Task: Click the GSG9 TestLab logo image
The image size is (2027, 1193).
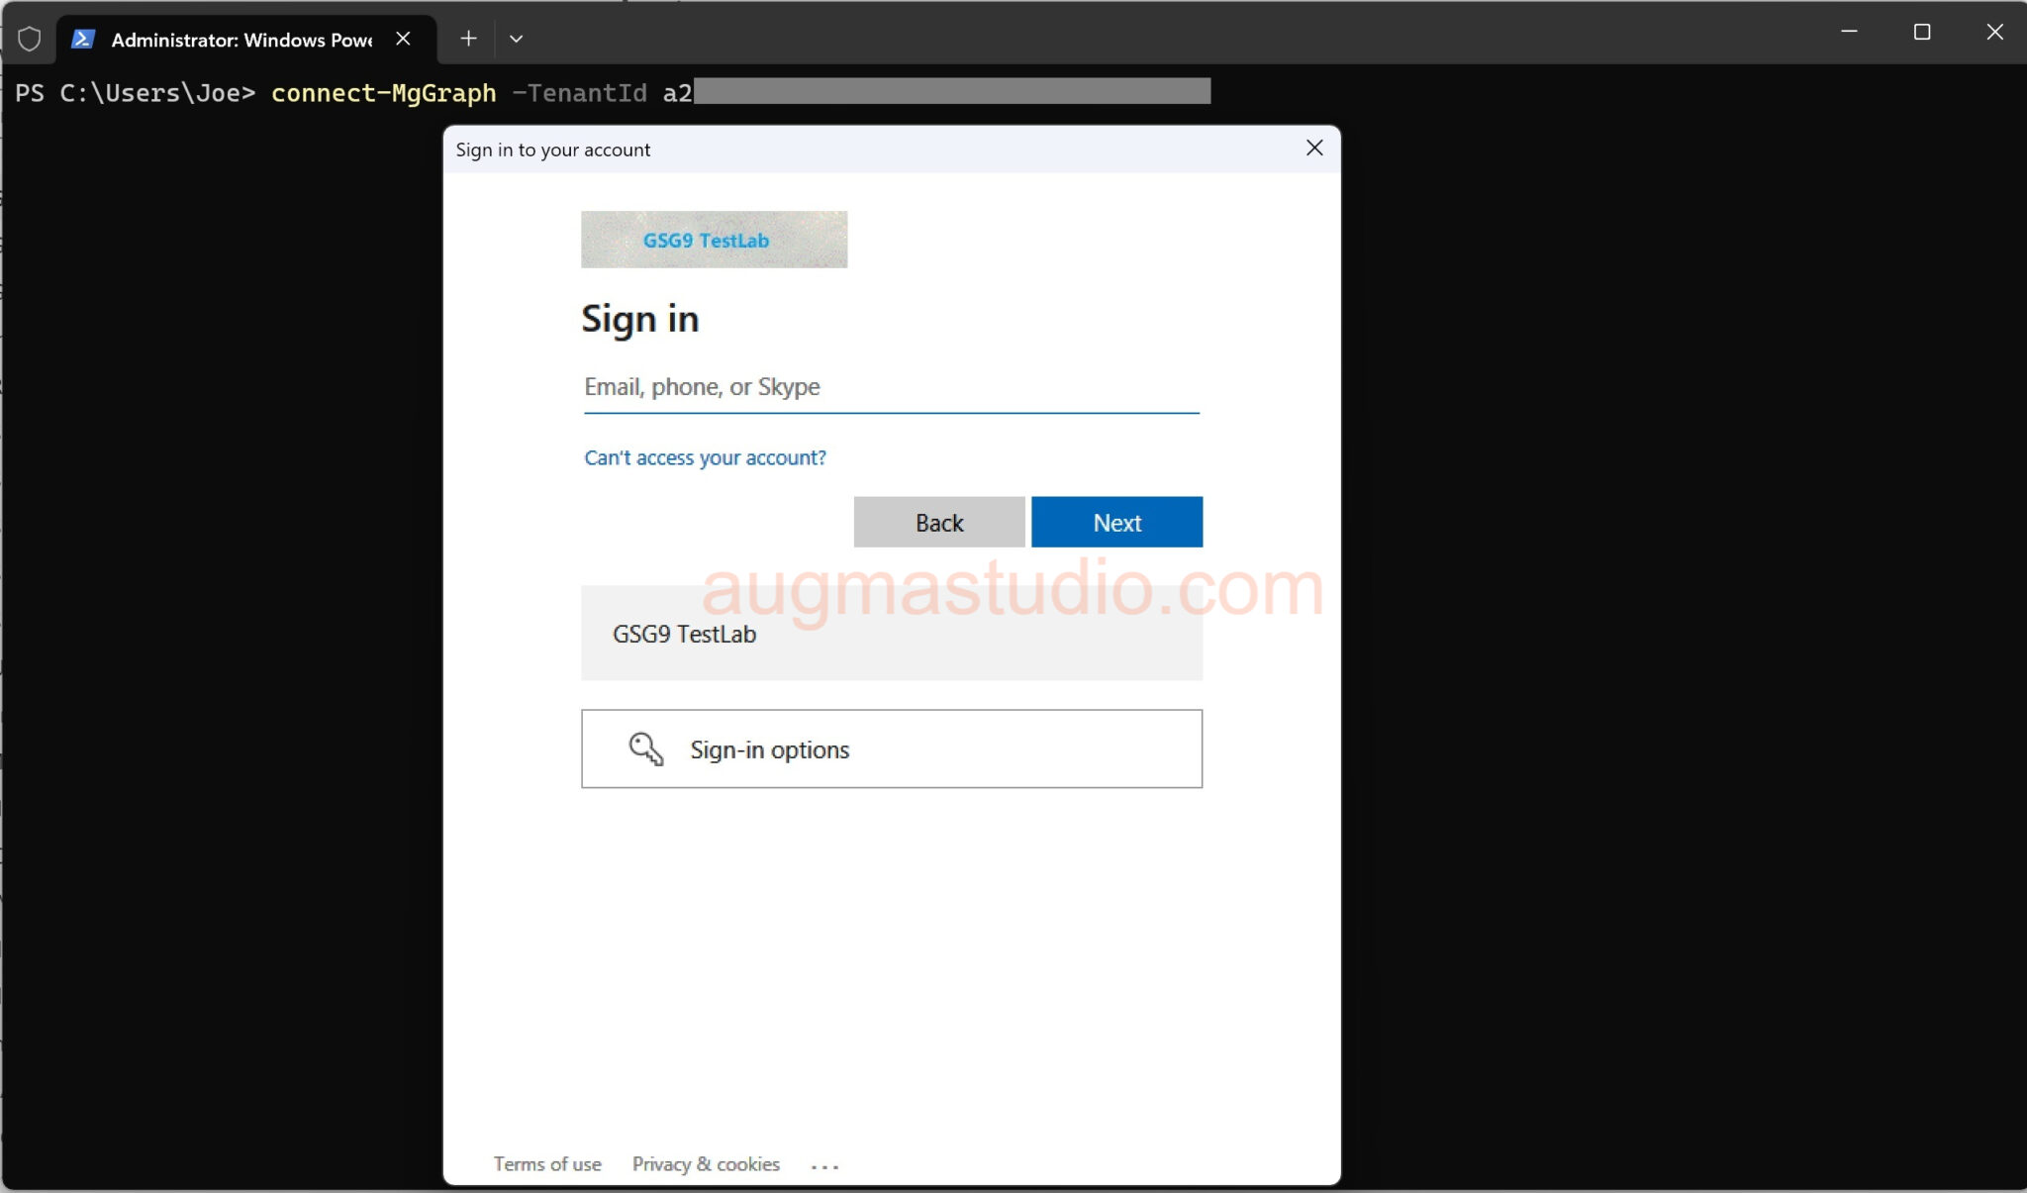Action: pos(713,240)
